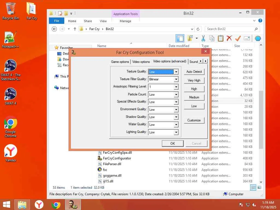Expand the address bar history dropdown
Viewport: 280px width, 210px height.
point(192,29)
